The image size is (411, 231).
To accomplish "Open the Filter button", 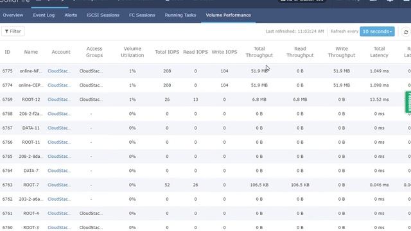I will click(x=13, y=31).
